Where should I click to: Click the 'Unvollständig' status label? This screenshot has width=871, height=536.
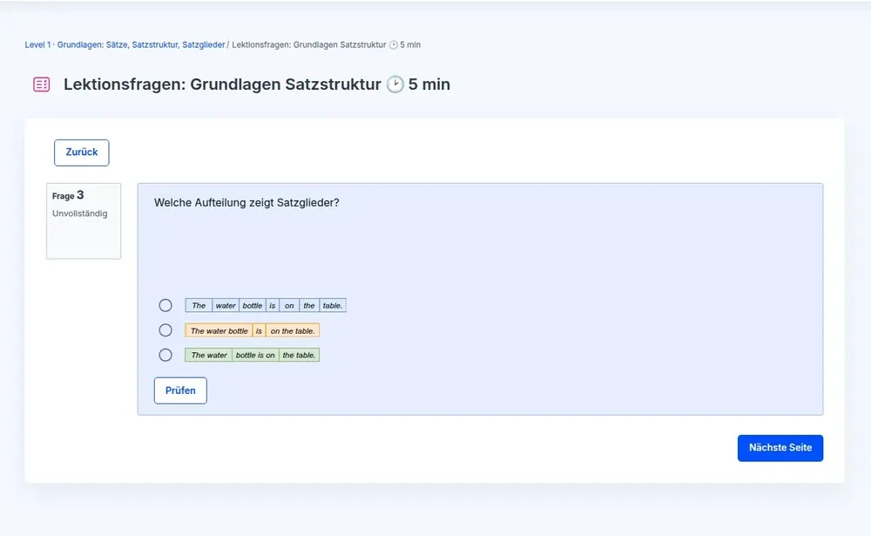point(80,214)
